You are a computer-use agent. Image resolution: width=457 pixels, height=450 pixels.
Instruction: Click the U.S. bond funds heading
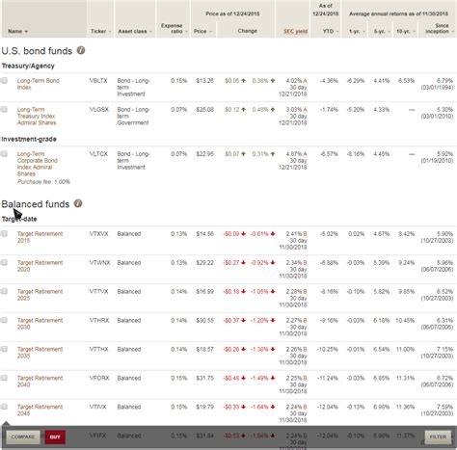(37, 51)
